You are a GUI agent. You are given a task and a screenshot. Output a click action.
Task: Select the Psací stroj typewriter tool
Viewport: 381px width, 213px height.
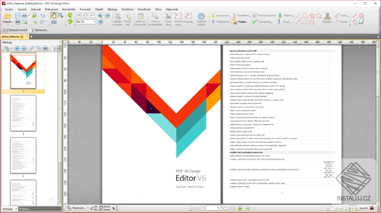[168, 20]
